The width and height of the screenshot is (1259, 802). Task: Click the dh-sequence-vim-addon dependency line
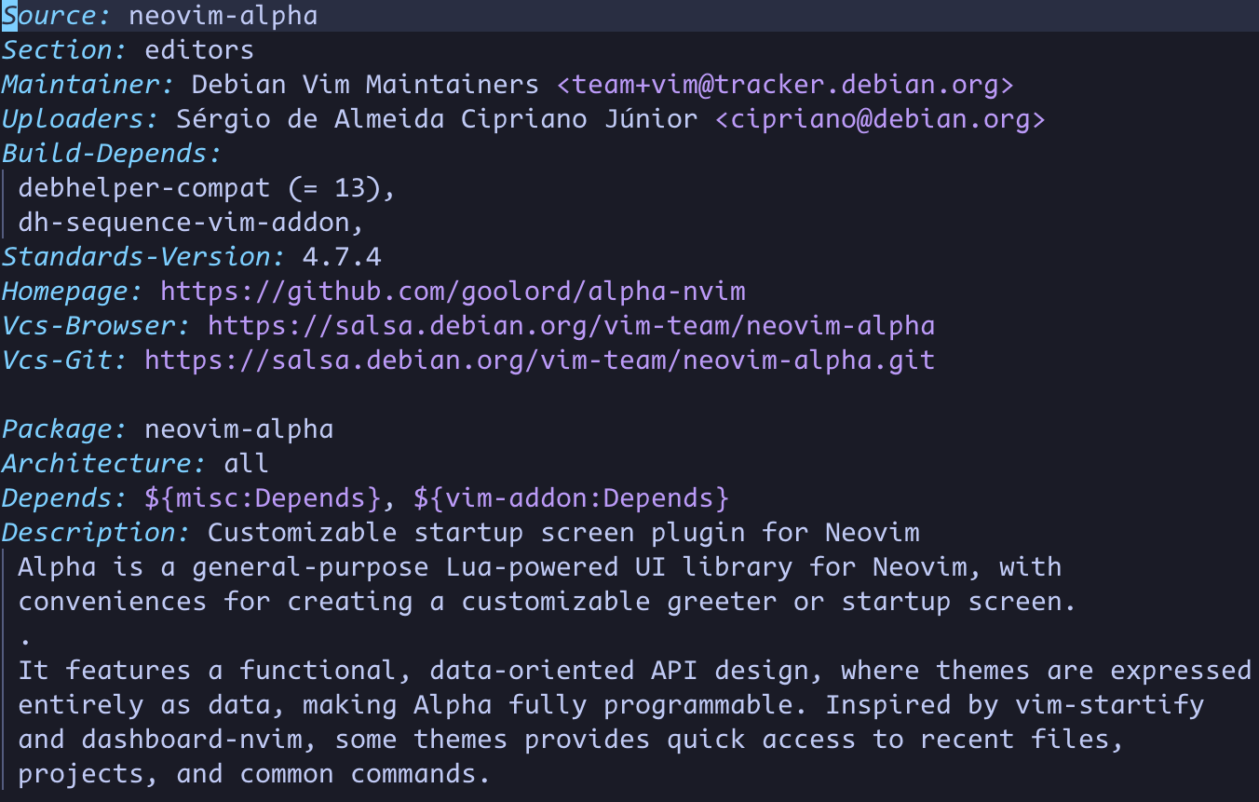point(191,223)
